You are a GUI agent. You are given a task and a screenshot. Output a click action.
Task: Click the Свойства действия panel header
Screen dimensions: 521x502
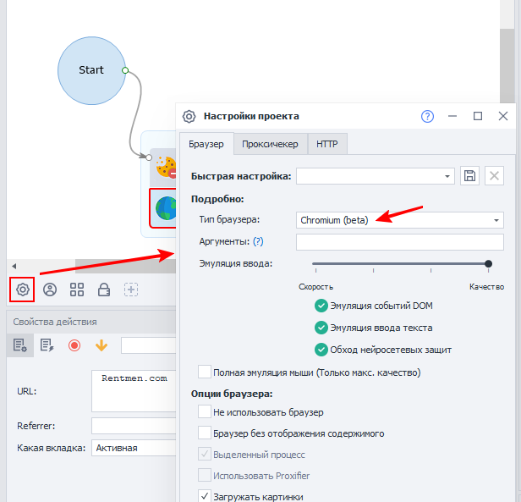(91, 322)
